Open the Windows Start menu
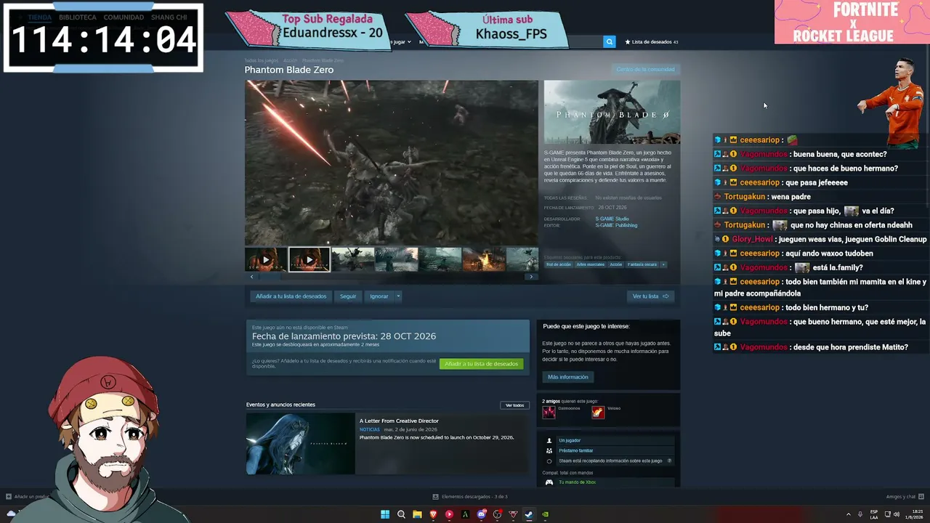The image size is (930, 523). 385,514
